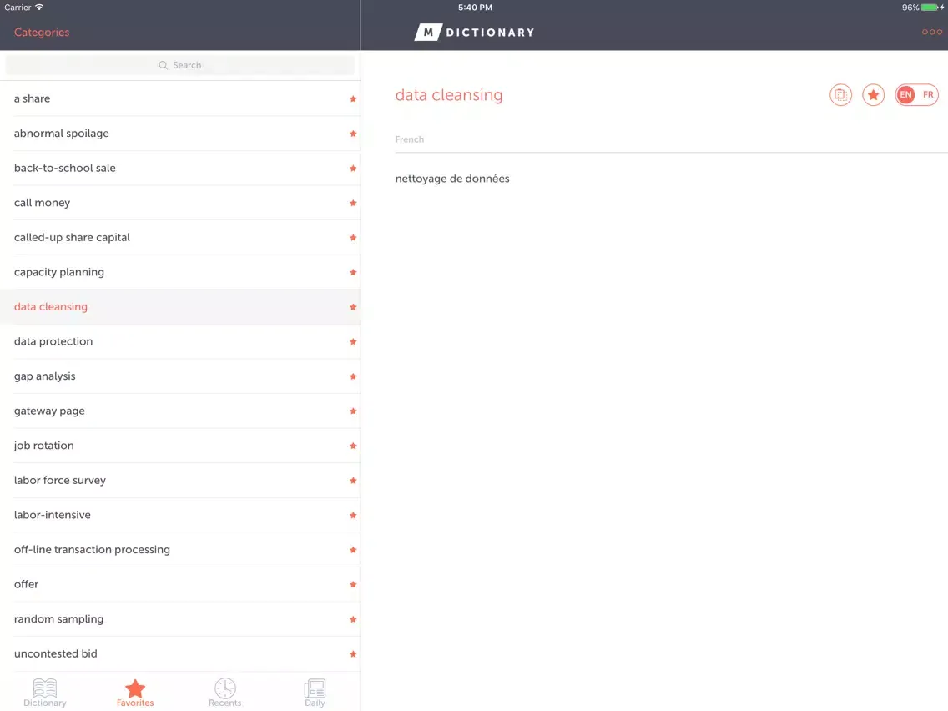Unstar 'uncontested bid'
948x711 pixels.
[x=353, y=654]
